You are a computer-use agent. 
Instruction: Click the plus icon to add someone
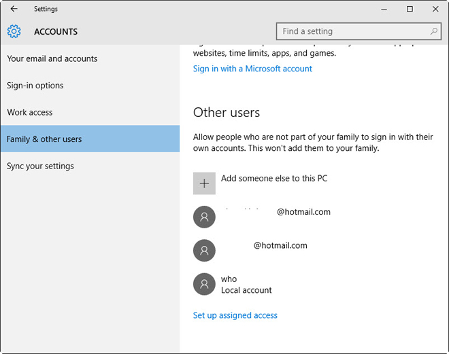[x=204, y=183]
